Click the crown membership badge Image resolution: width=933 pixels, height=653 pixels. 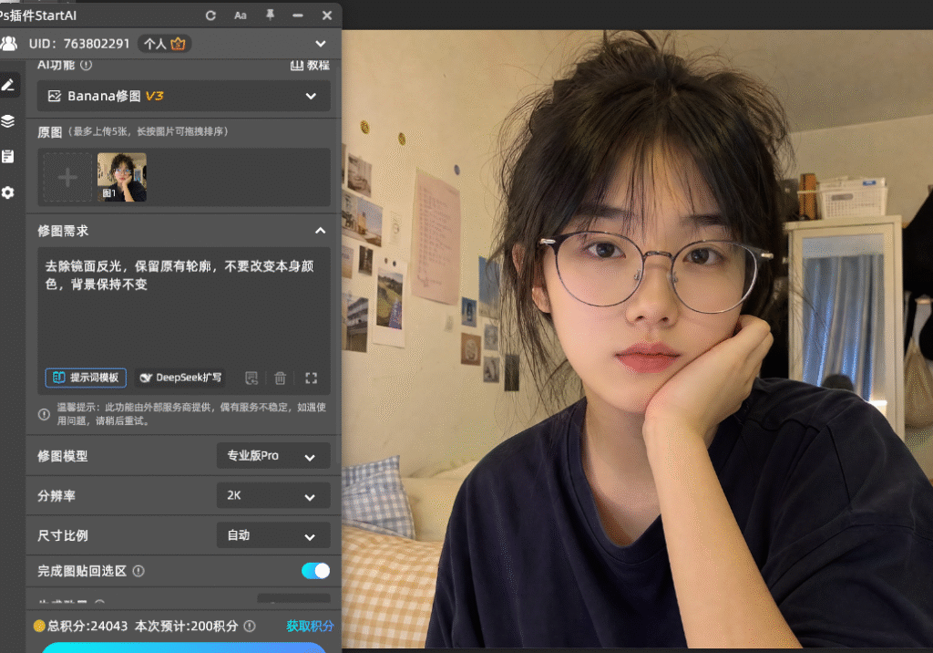178,44
